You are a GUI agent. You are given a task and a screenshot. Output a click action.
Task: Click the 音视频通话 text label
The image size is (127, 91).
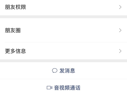click(x=67, y=88)
